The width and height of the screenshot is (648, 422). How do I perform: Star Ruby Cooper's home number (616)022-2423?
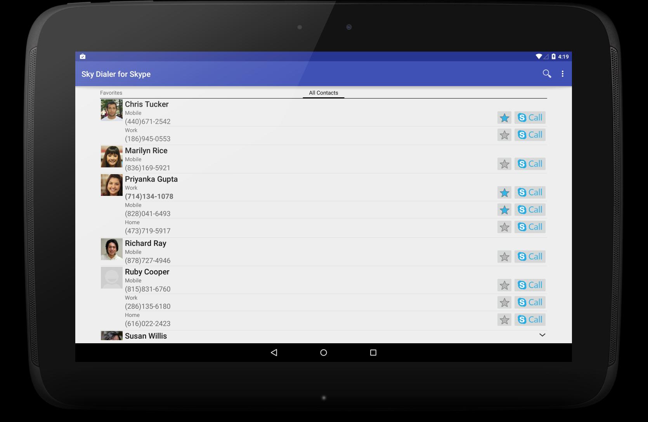pos(504,320)
